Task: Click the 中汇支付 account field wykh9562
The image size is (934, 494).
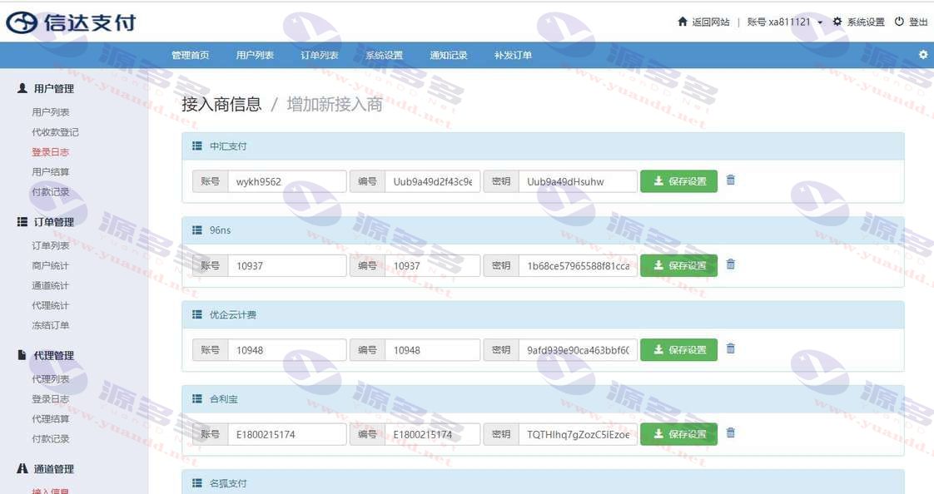Action: [x=287, y=181]
